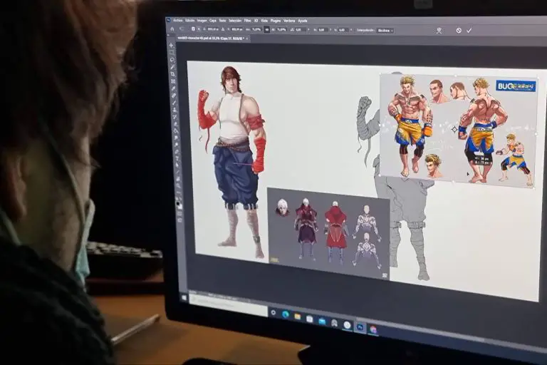The image size is (547, 365).
Task: Select the Move tool in the toolbar
Action: 171,44
